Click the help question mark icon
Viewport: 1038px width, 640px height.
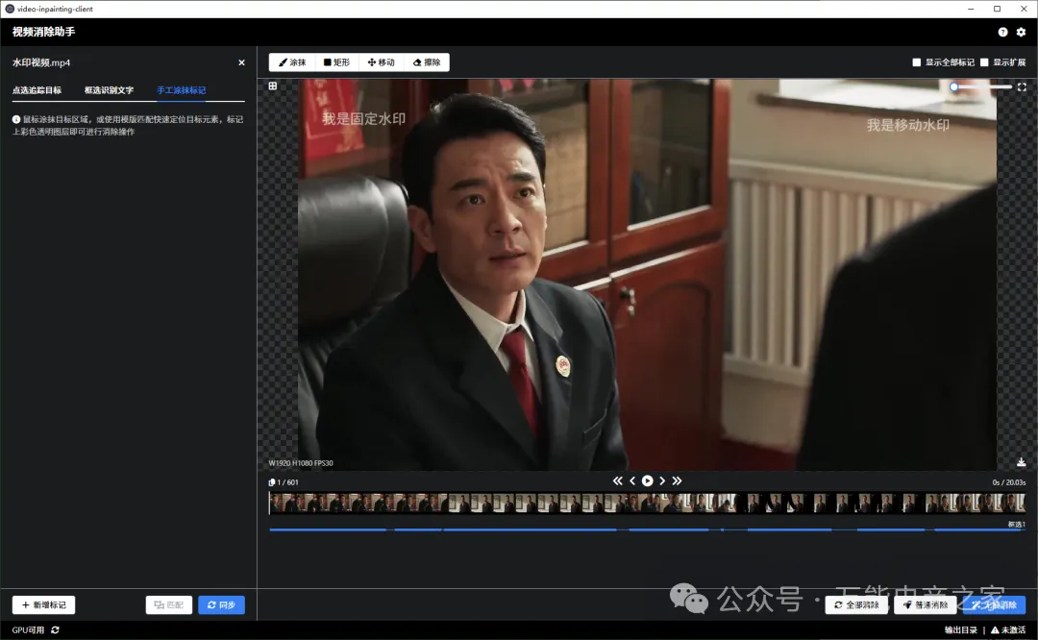(1002, 32)
